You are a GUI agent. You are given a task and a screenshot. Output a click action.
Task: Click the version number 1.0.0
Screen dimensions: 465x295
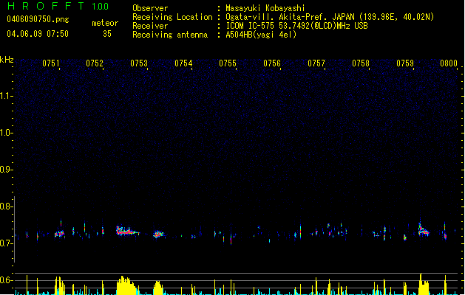(101, 6)
